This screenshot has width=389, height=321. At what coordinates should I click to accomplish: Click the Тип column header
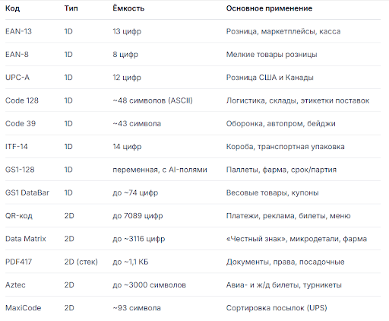point(71,8)
